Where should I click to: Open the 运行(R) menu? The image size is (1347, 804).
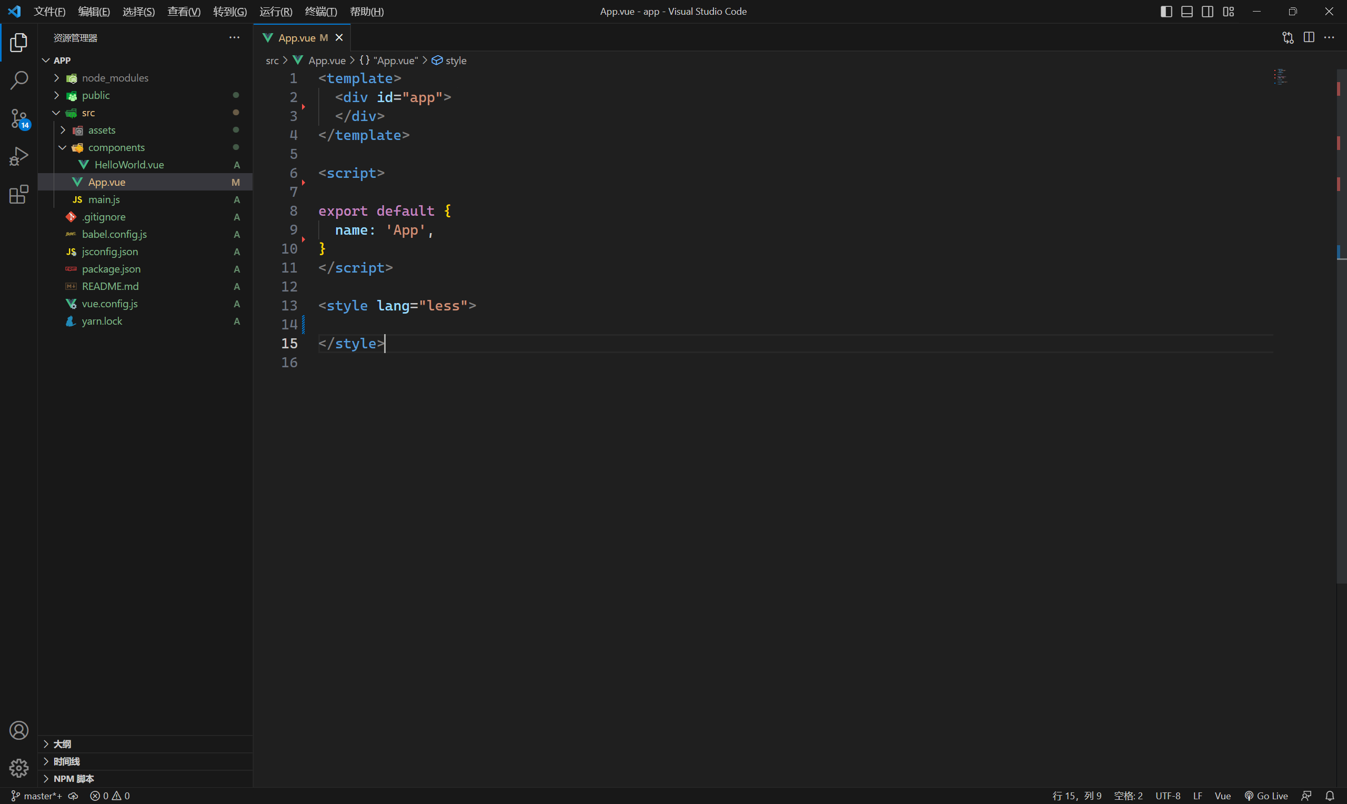coord(276,12)
